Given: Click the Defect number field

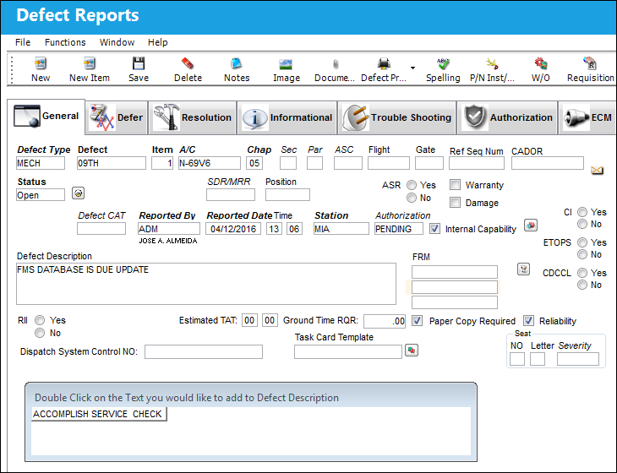Looking at the screenshot, I should (112, 163).
